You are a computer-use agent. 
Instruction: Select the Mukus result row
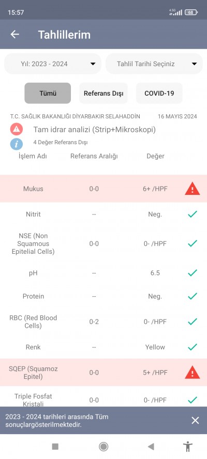(x=103, y=189)
